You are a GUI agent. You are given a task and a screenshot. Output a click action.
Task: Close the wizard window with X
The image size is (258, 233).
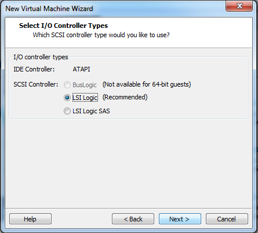point(239,6)
